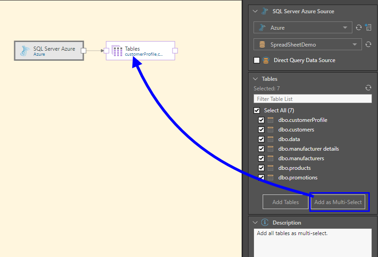The width and height of the screenshot is (378, 257).
Task: Click the SQL Server Azure node icon on canvas
Action: pyautogui.click(x=25, y=51)
